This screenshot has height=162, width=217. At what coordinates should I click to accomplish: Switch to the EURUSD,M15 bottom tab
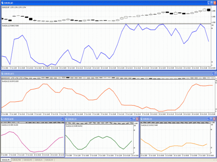(28, 160)
